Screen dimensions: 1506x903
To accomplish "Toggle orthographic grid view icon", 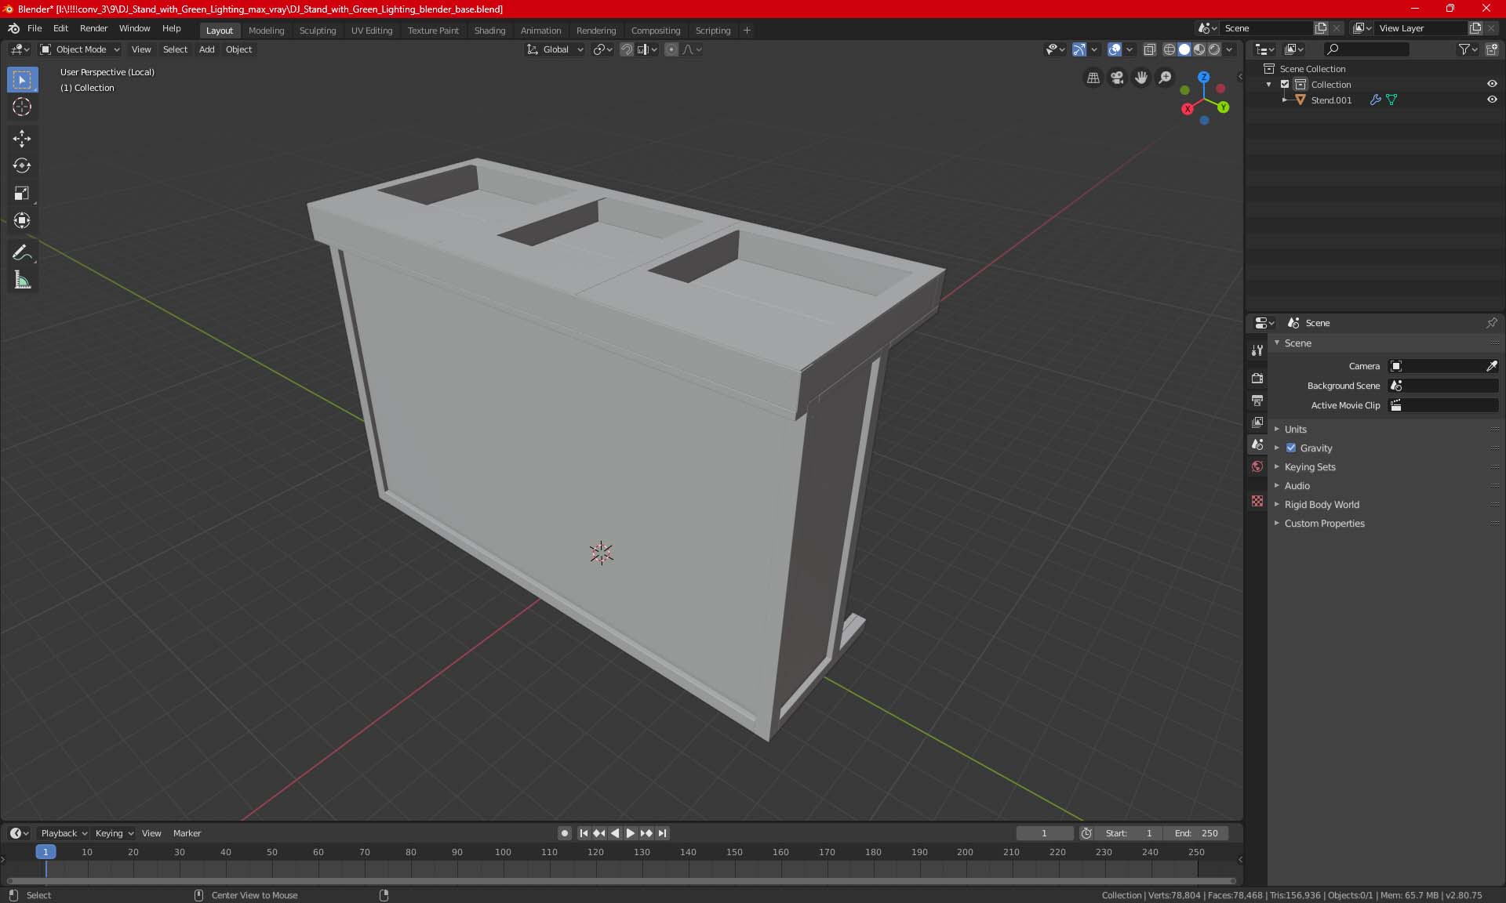I will coord(1093,78).
